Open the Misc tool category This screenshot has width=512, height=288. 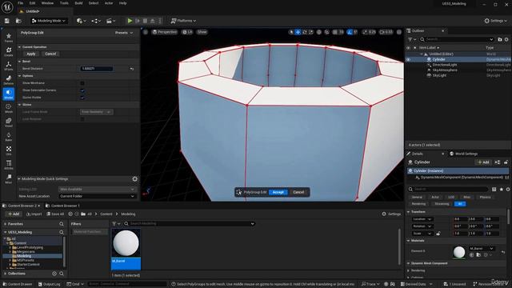click(x=9, y=178)
